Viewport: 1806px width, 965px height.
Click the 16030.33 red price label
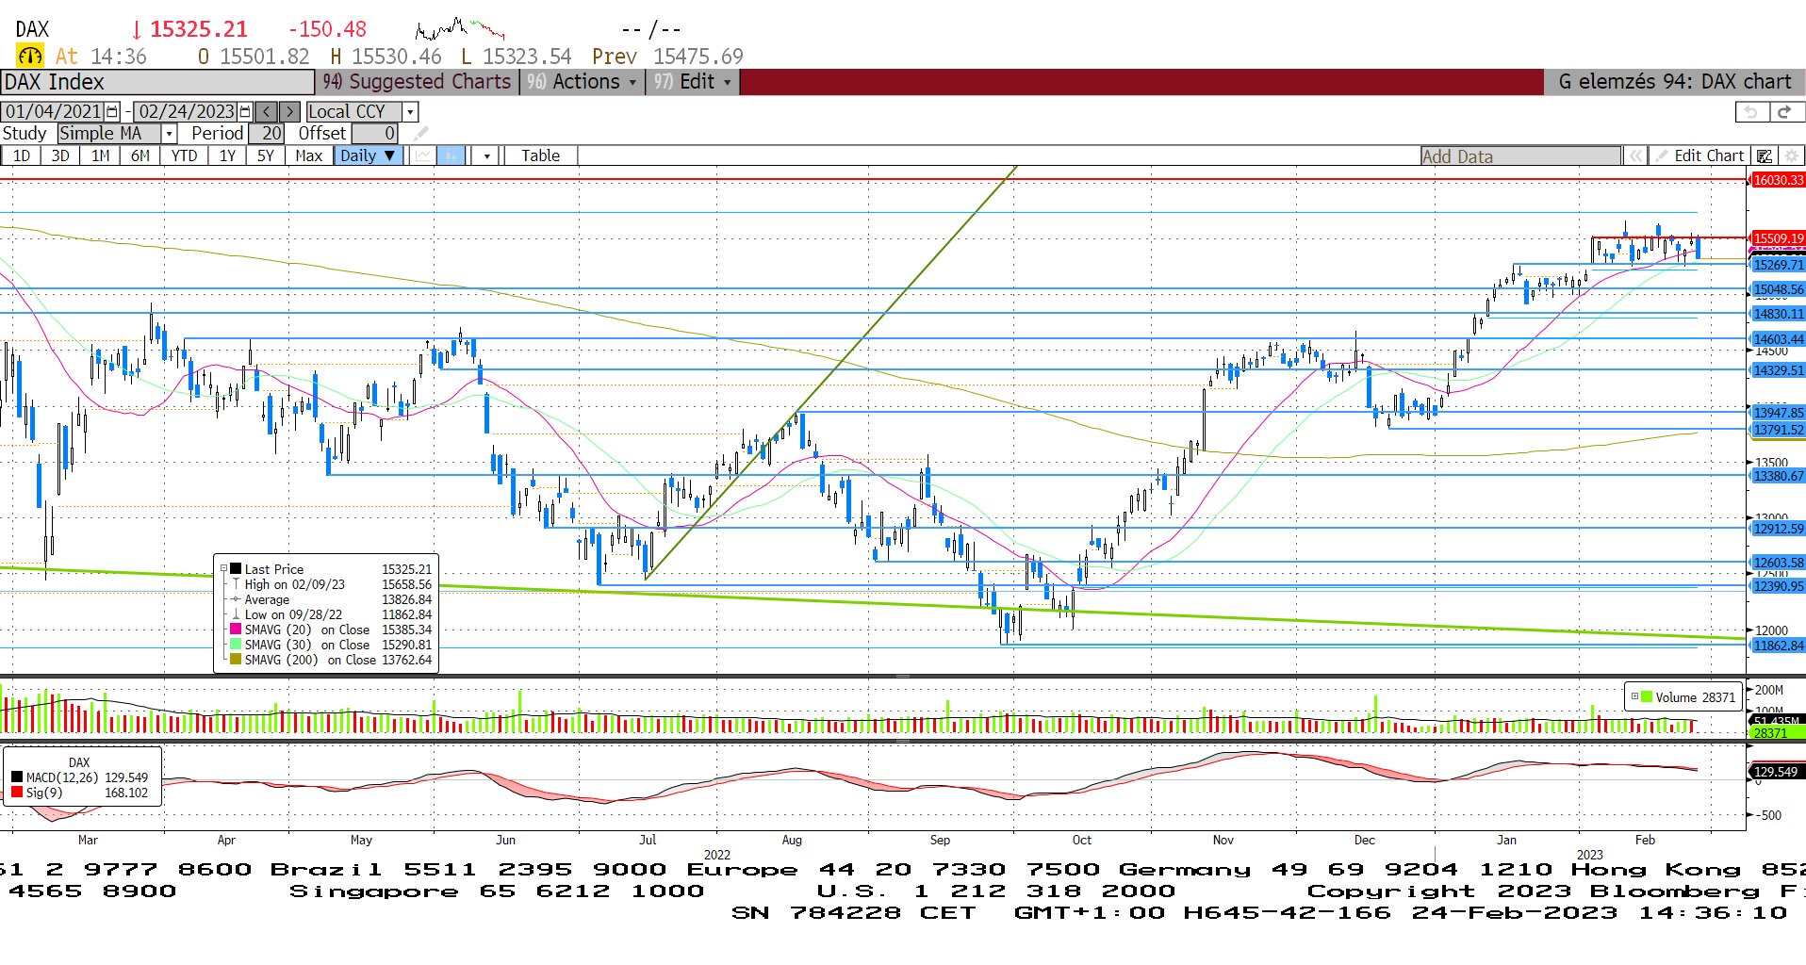[1777, 180]
